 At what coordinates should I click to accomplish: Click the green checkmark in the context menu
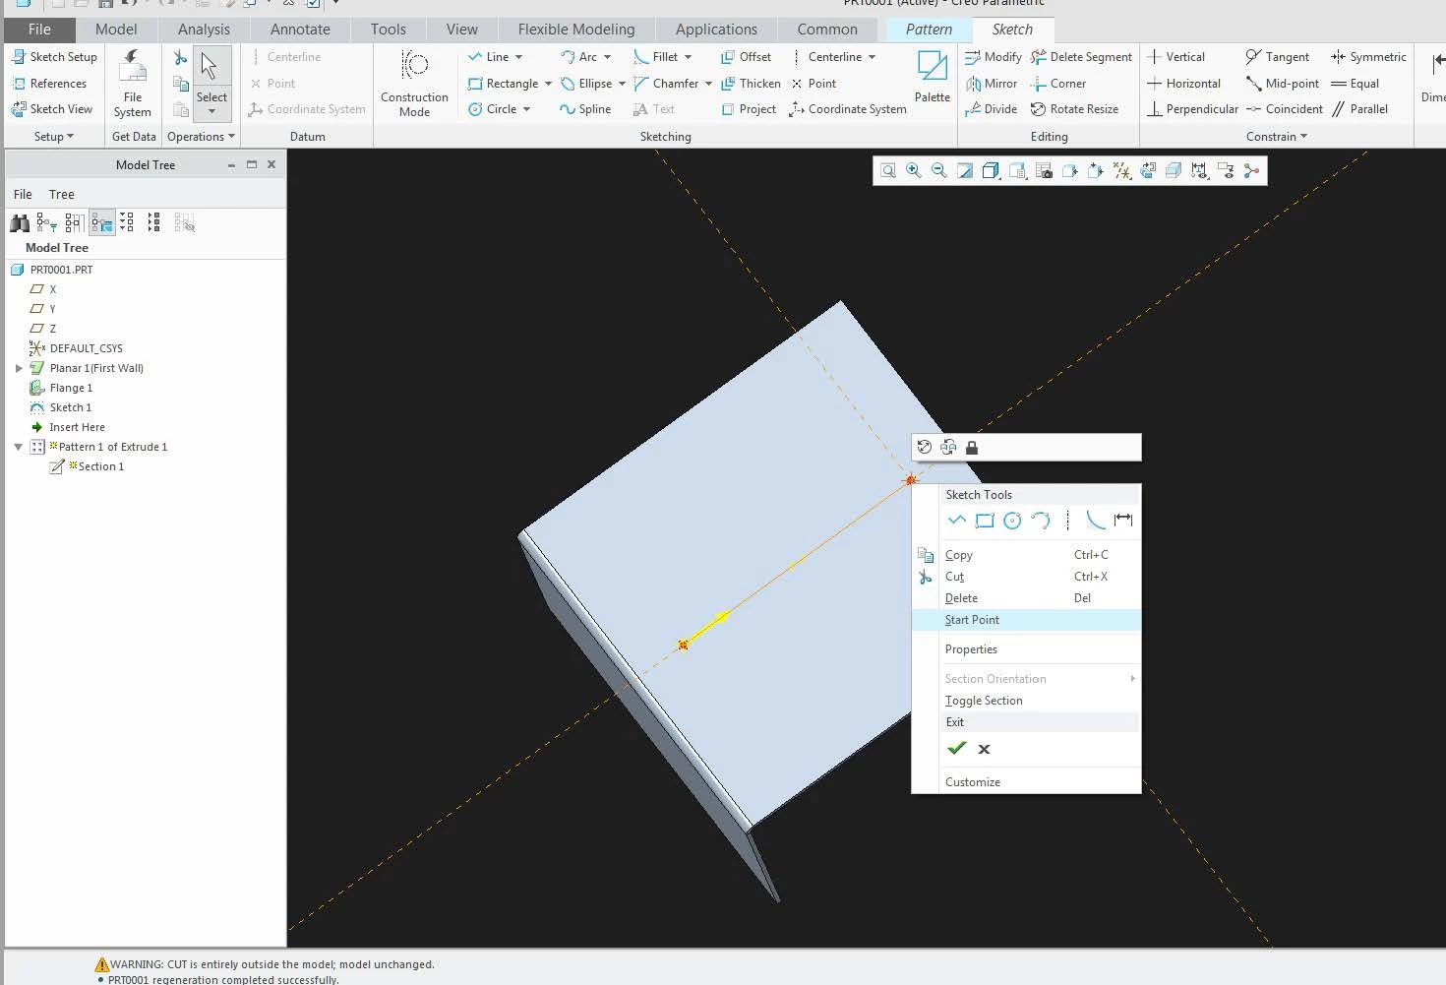(x=956, y=749)
